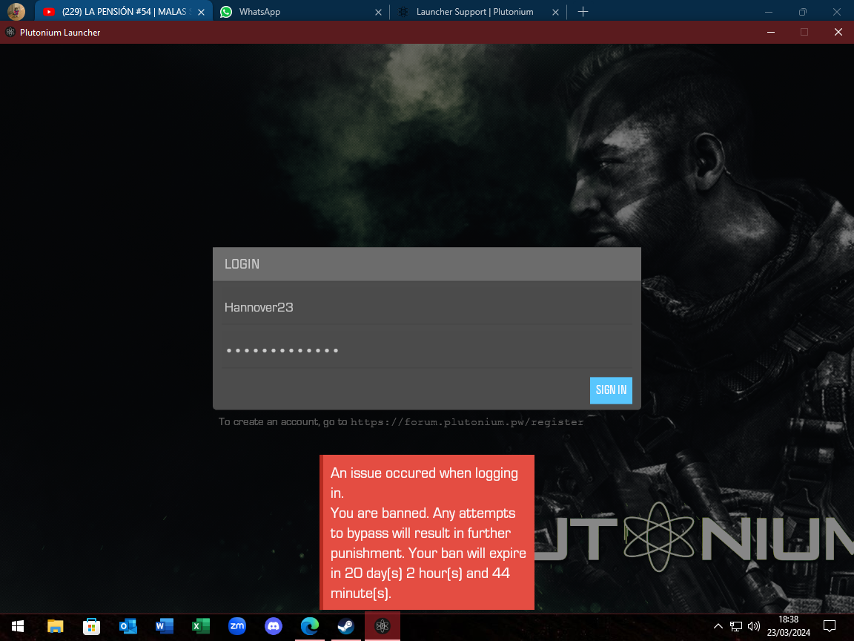Click the YouTube favicon on the first tab
The width and height of the screenshot is (854, 641).
click(50, 11)
